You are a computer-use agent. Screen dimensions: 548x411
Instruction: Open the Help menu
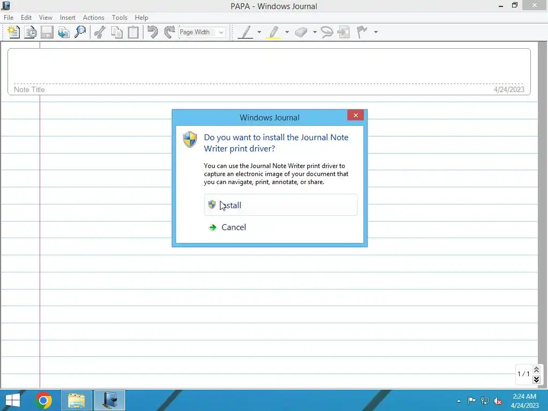141,18
